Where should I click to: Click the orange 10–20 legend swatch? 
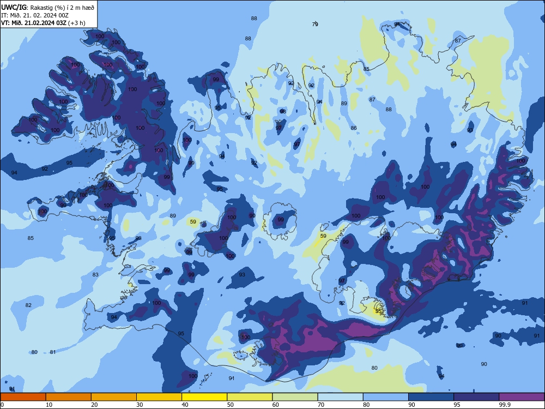click(x=69, y=397)
